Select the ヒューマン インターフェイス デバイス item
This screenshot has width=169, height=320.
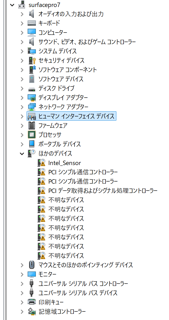click(x=76, y=116)
